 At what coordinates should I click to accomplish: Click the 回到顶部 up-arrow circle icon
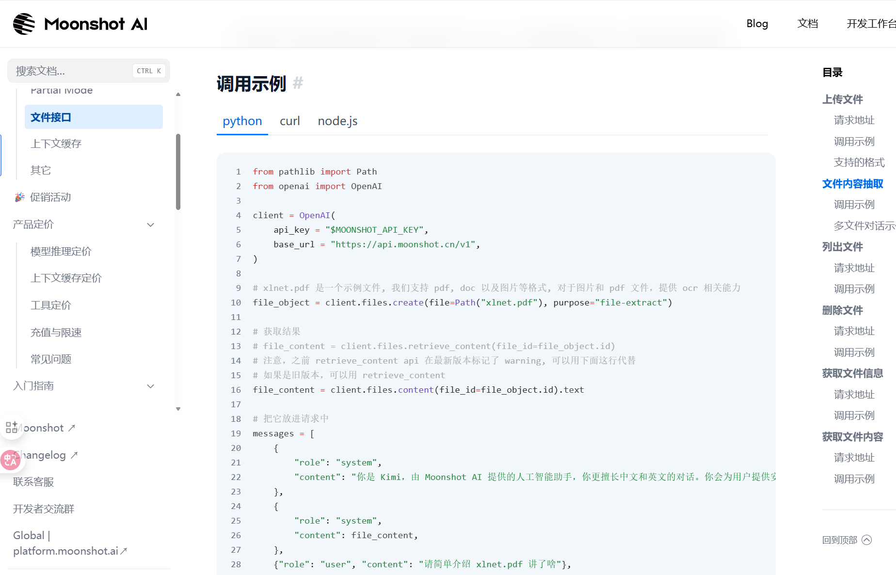click(867, 540)
